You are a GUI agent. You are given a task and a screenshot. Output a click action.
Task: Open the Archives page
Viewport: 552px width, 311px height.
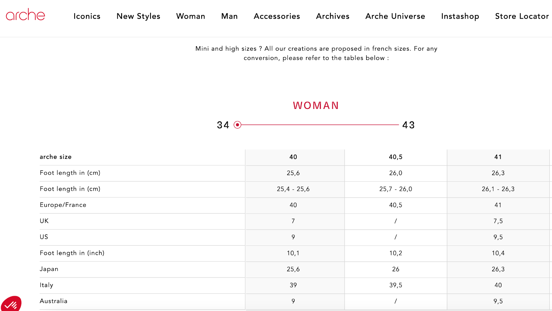pyautogui.click(x=333, y=16)
